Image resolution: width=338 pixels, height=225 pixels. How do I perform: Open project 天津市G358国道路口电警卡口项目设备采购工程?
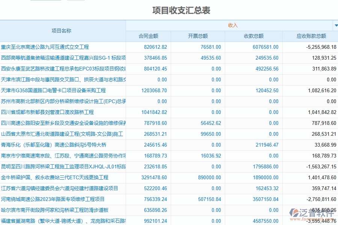(53, 90)
